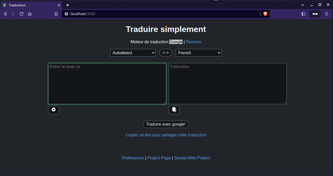This screenshot has width=333, height=176.
Task: Open the browser hamburger menu
Action: (327, 14)
